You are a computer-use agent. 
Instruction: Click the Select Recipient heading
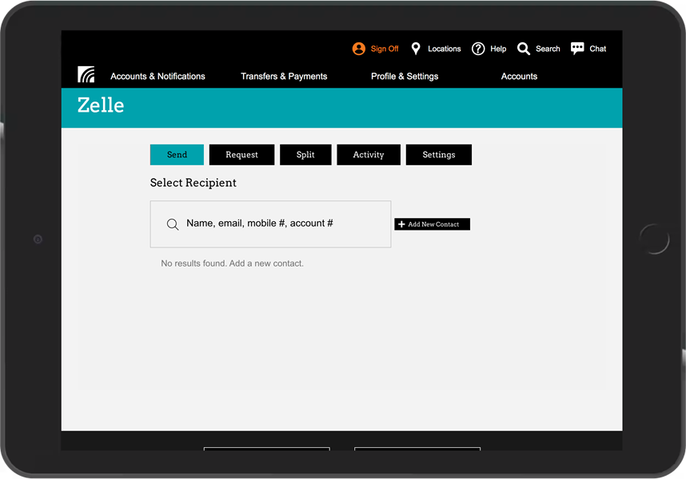pos(193,183)
